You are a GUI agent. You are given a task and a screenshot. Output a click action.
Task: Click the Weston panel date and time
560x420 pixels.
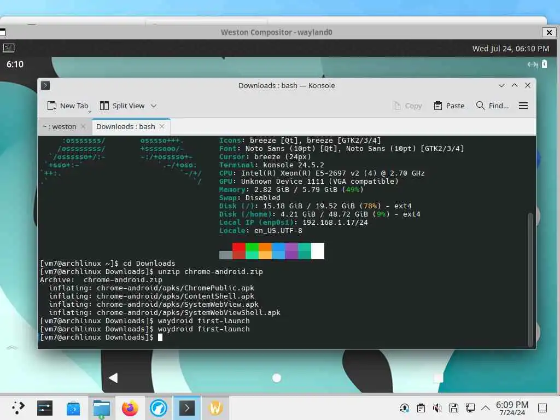(x=510, y=49)
